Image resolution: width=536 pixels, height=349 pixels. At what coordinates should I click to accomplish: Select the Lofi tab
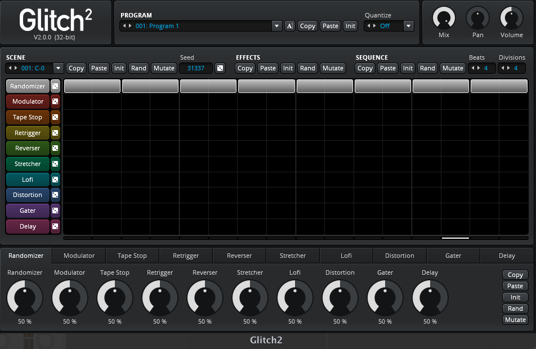pyautogui.click(x=346, y=256)
